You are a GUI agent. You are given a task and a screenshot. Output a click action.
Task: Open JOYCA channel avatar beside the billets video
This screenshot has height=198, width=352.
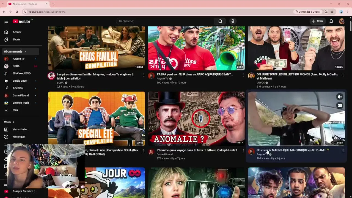(x=251, y=76)
